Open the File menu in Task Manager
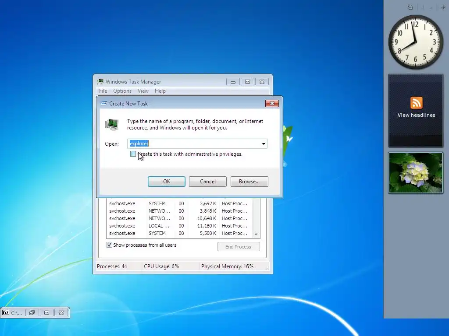 click(103, 91)
